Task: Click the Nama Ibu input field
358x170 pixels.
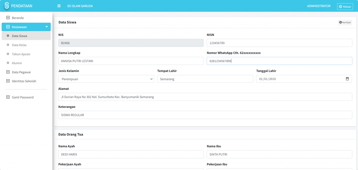Action: (279, 154)
